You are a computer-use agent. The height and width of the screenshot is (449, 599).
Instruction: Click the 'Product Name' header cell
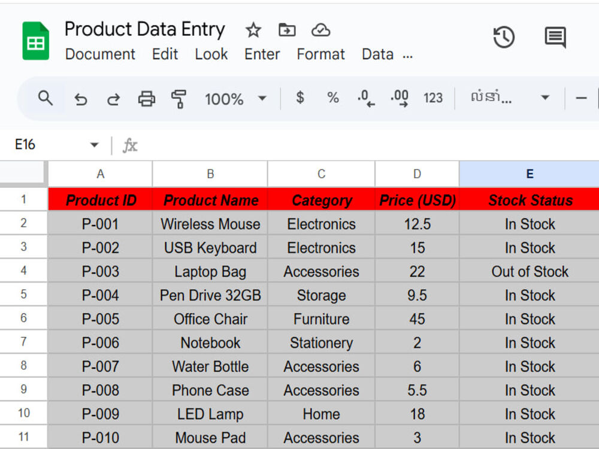(210, 200)
